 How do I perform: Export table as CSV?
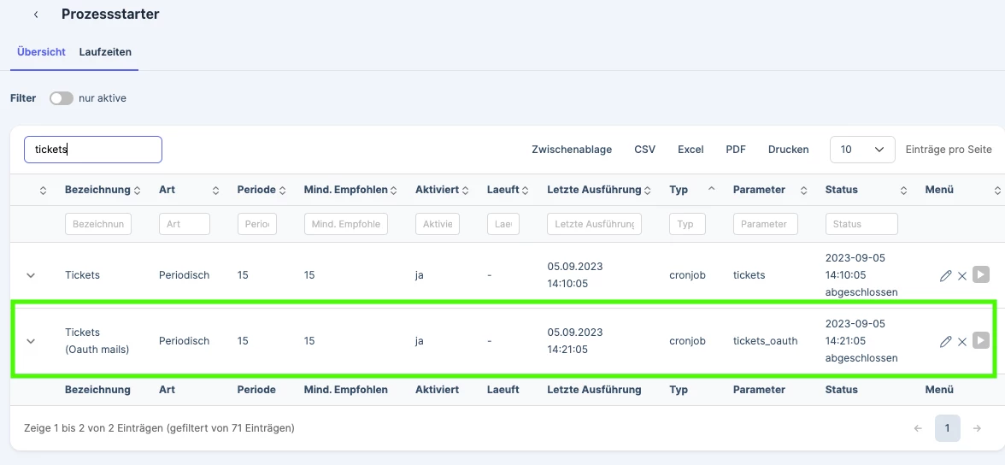tap(644, 150)
